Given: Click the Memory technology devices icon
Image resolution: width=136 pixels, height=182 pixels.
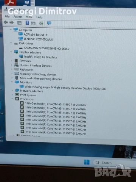Looking at the screenshot, I should pyautogui.click(x=17, y=73).
